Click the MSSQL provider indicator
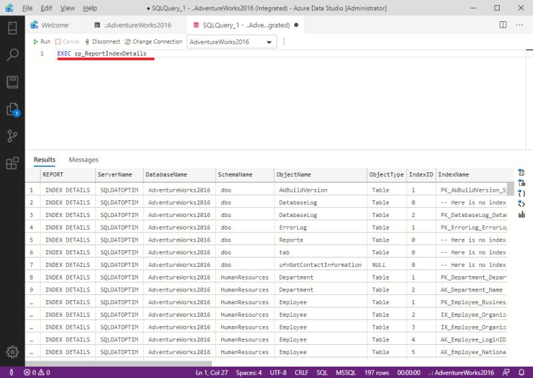Image resolution: width=533 pixels, height=378 pixels. pos(346,373)
